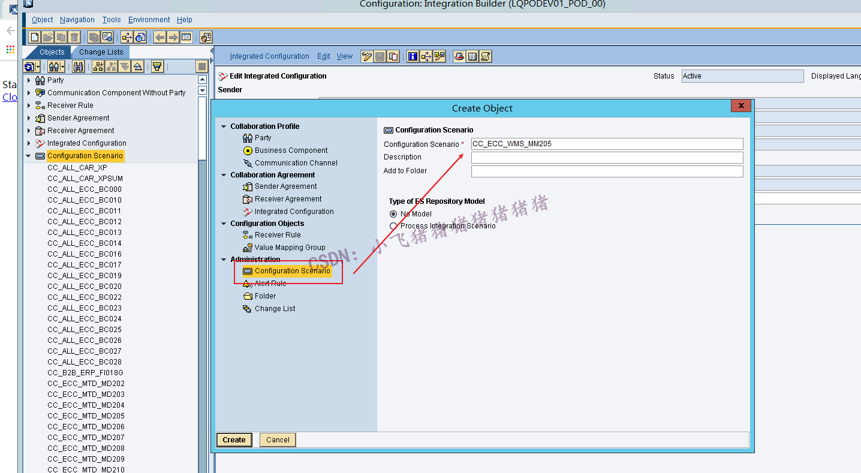Image resolution: width=861 pixels, height=473 pixels.
Task: Open the Environment menu
Action: point(149,20)
